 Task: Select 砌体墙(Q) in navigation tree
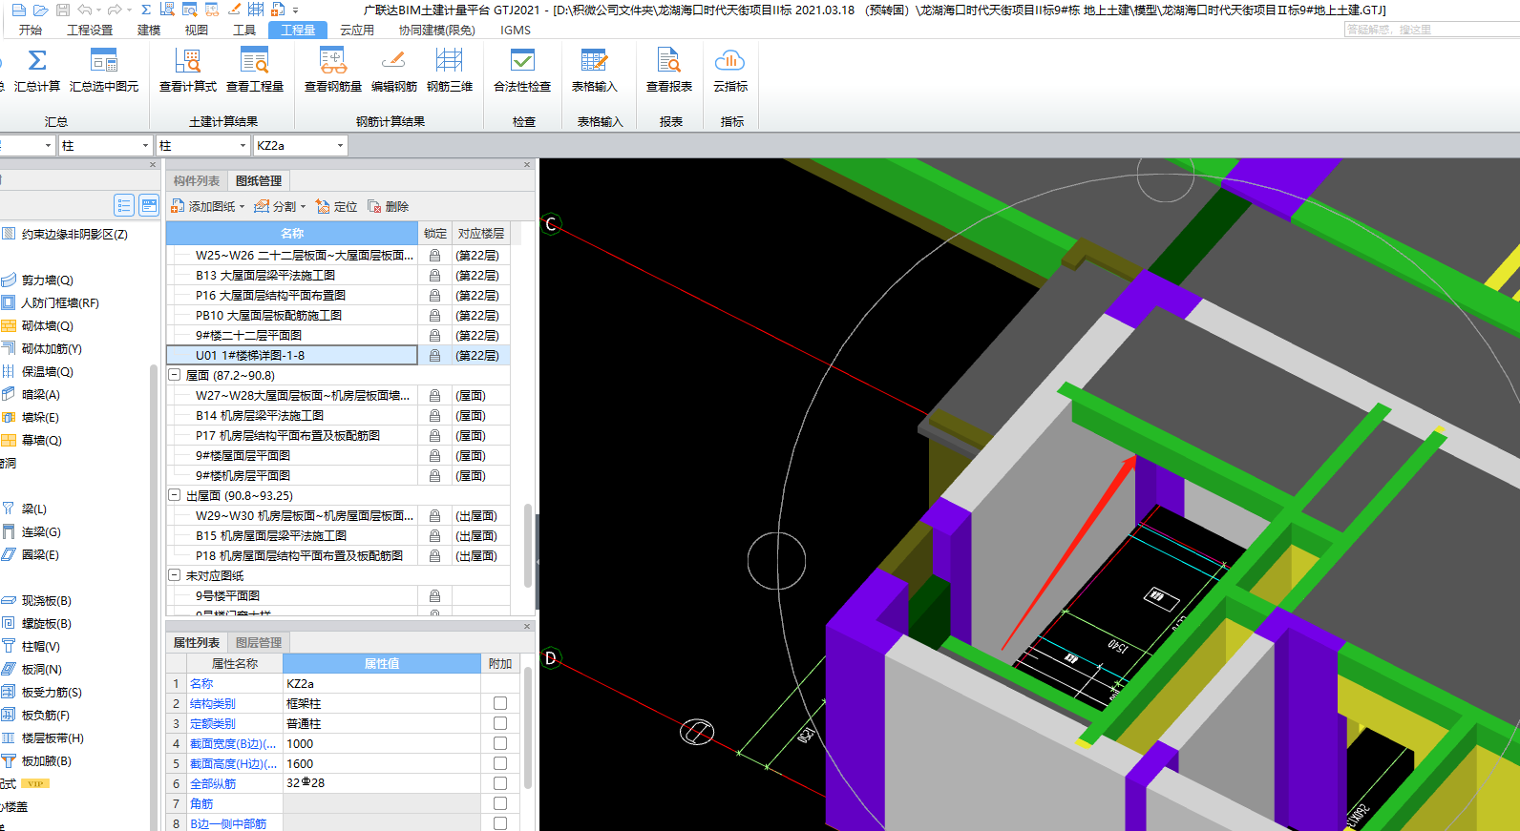pos(48,326)
